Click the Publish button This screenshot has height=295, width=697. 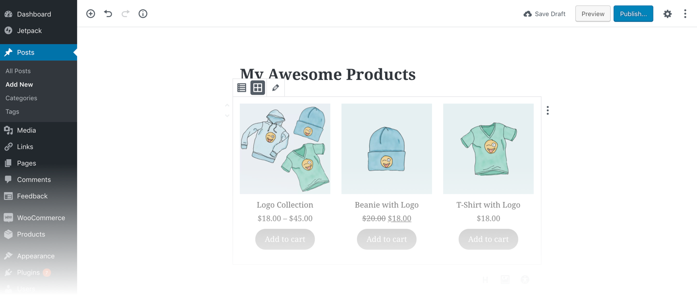point(633,14)
